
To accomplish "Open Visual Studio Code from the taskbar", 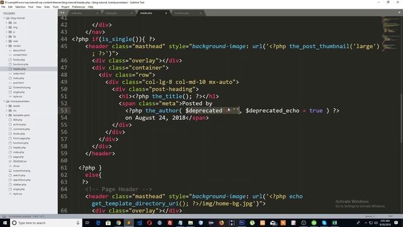I will point(139,223).
